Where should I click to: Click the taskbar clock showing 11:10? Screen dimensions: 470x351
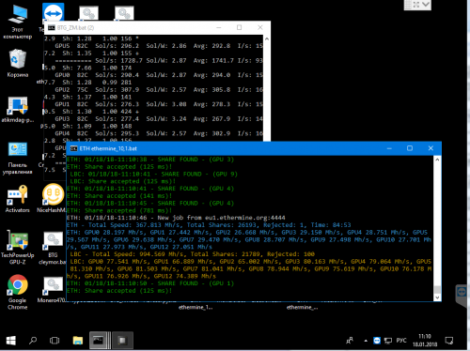[425, 341]
